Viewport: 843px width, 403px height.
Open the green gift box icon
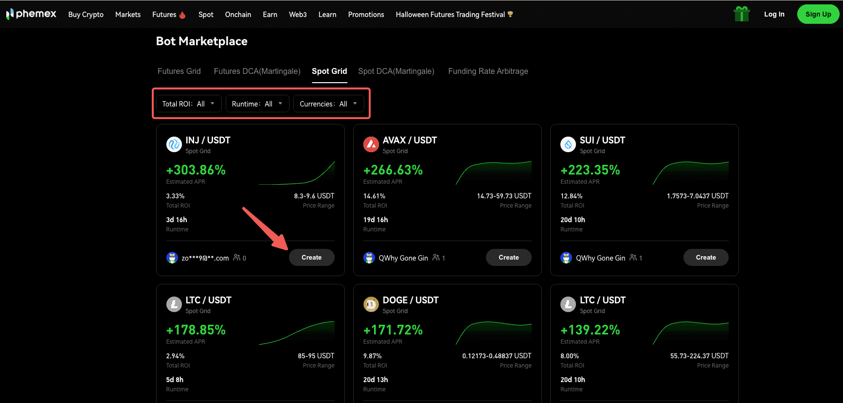741,14
